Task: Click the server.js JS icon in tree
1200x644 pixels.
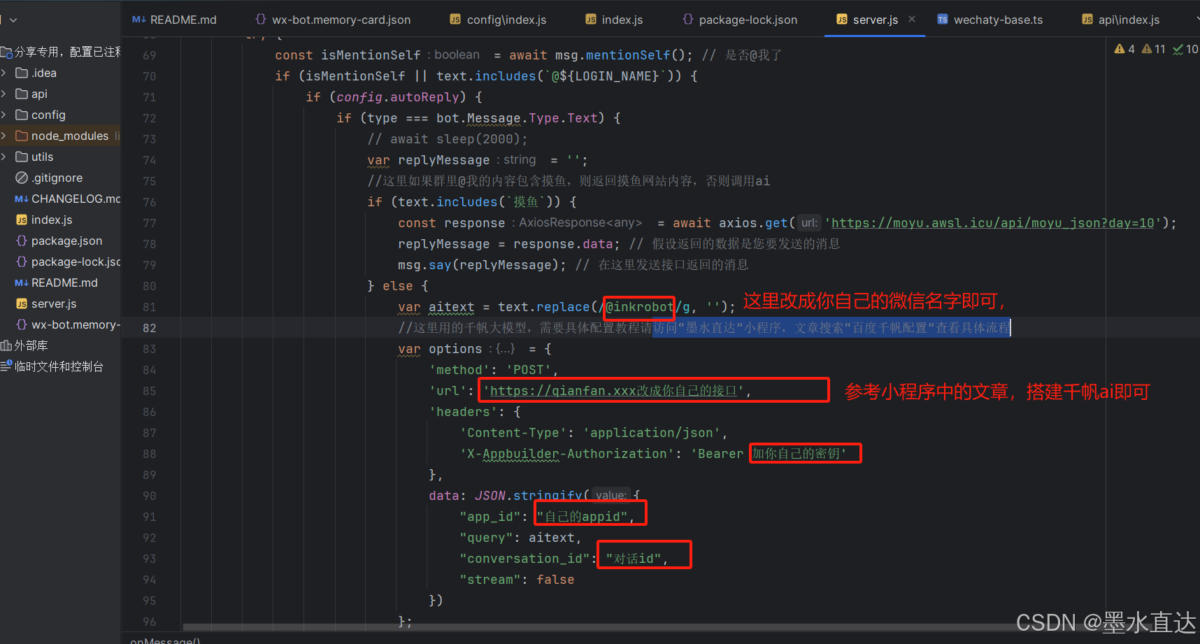Action: click(22, 303)
